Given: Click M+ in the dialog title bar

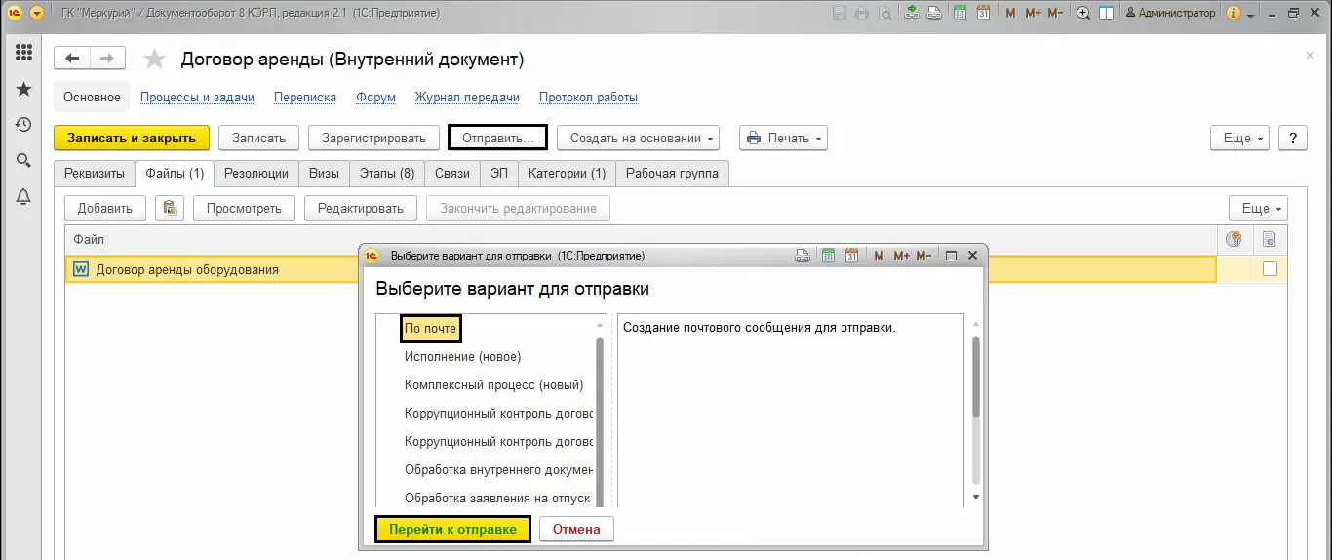Looking at the screenshot, I should (x=900, y=256).
